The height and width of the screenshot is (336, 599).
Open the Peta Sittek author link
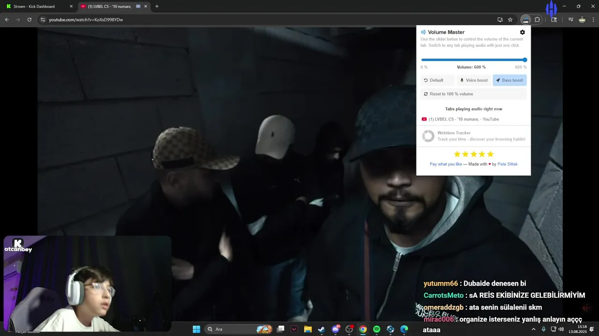pyautogui.click(x=507, y=164)
